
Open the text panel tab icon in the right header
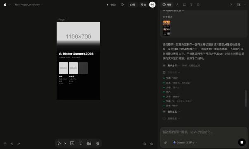191,5
